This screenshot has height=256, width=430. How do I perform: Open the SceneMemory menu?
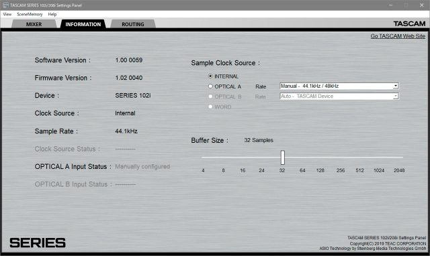tap(30, 14)
